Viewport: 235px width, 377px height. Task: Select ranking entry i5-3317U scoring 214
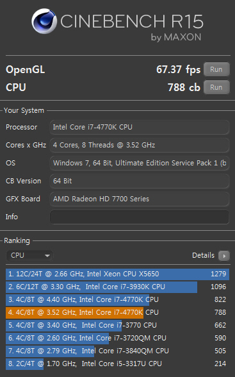pos(117,364)
